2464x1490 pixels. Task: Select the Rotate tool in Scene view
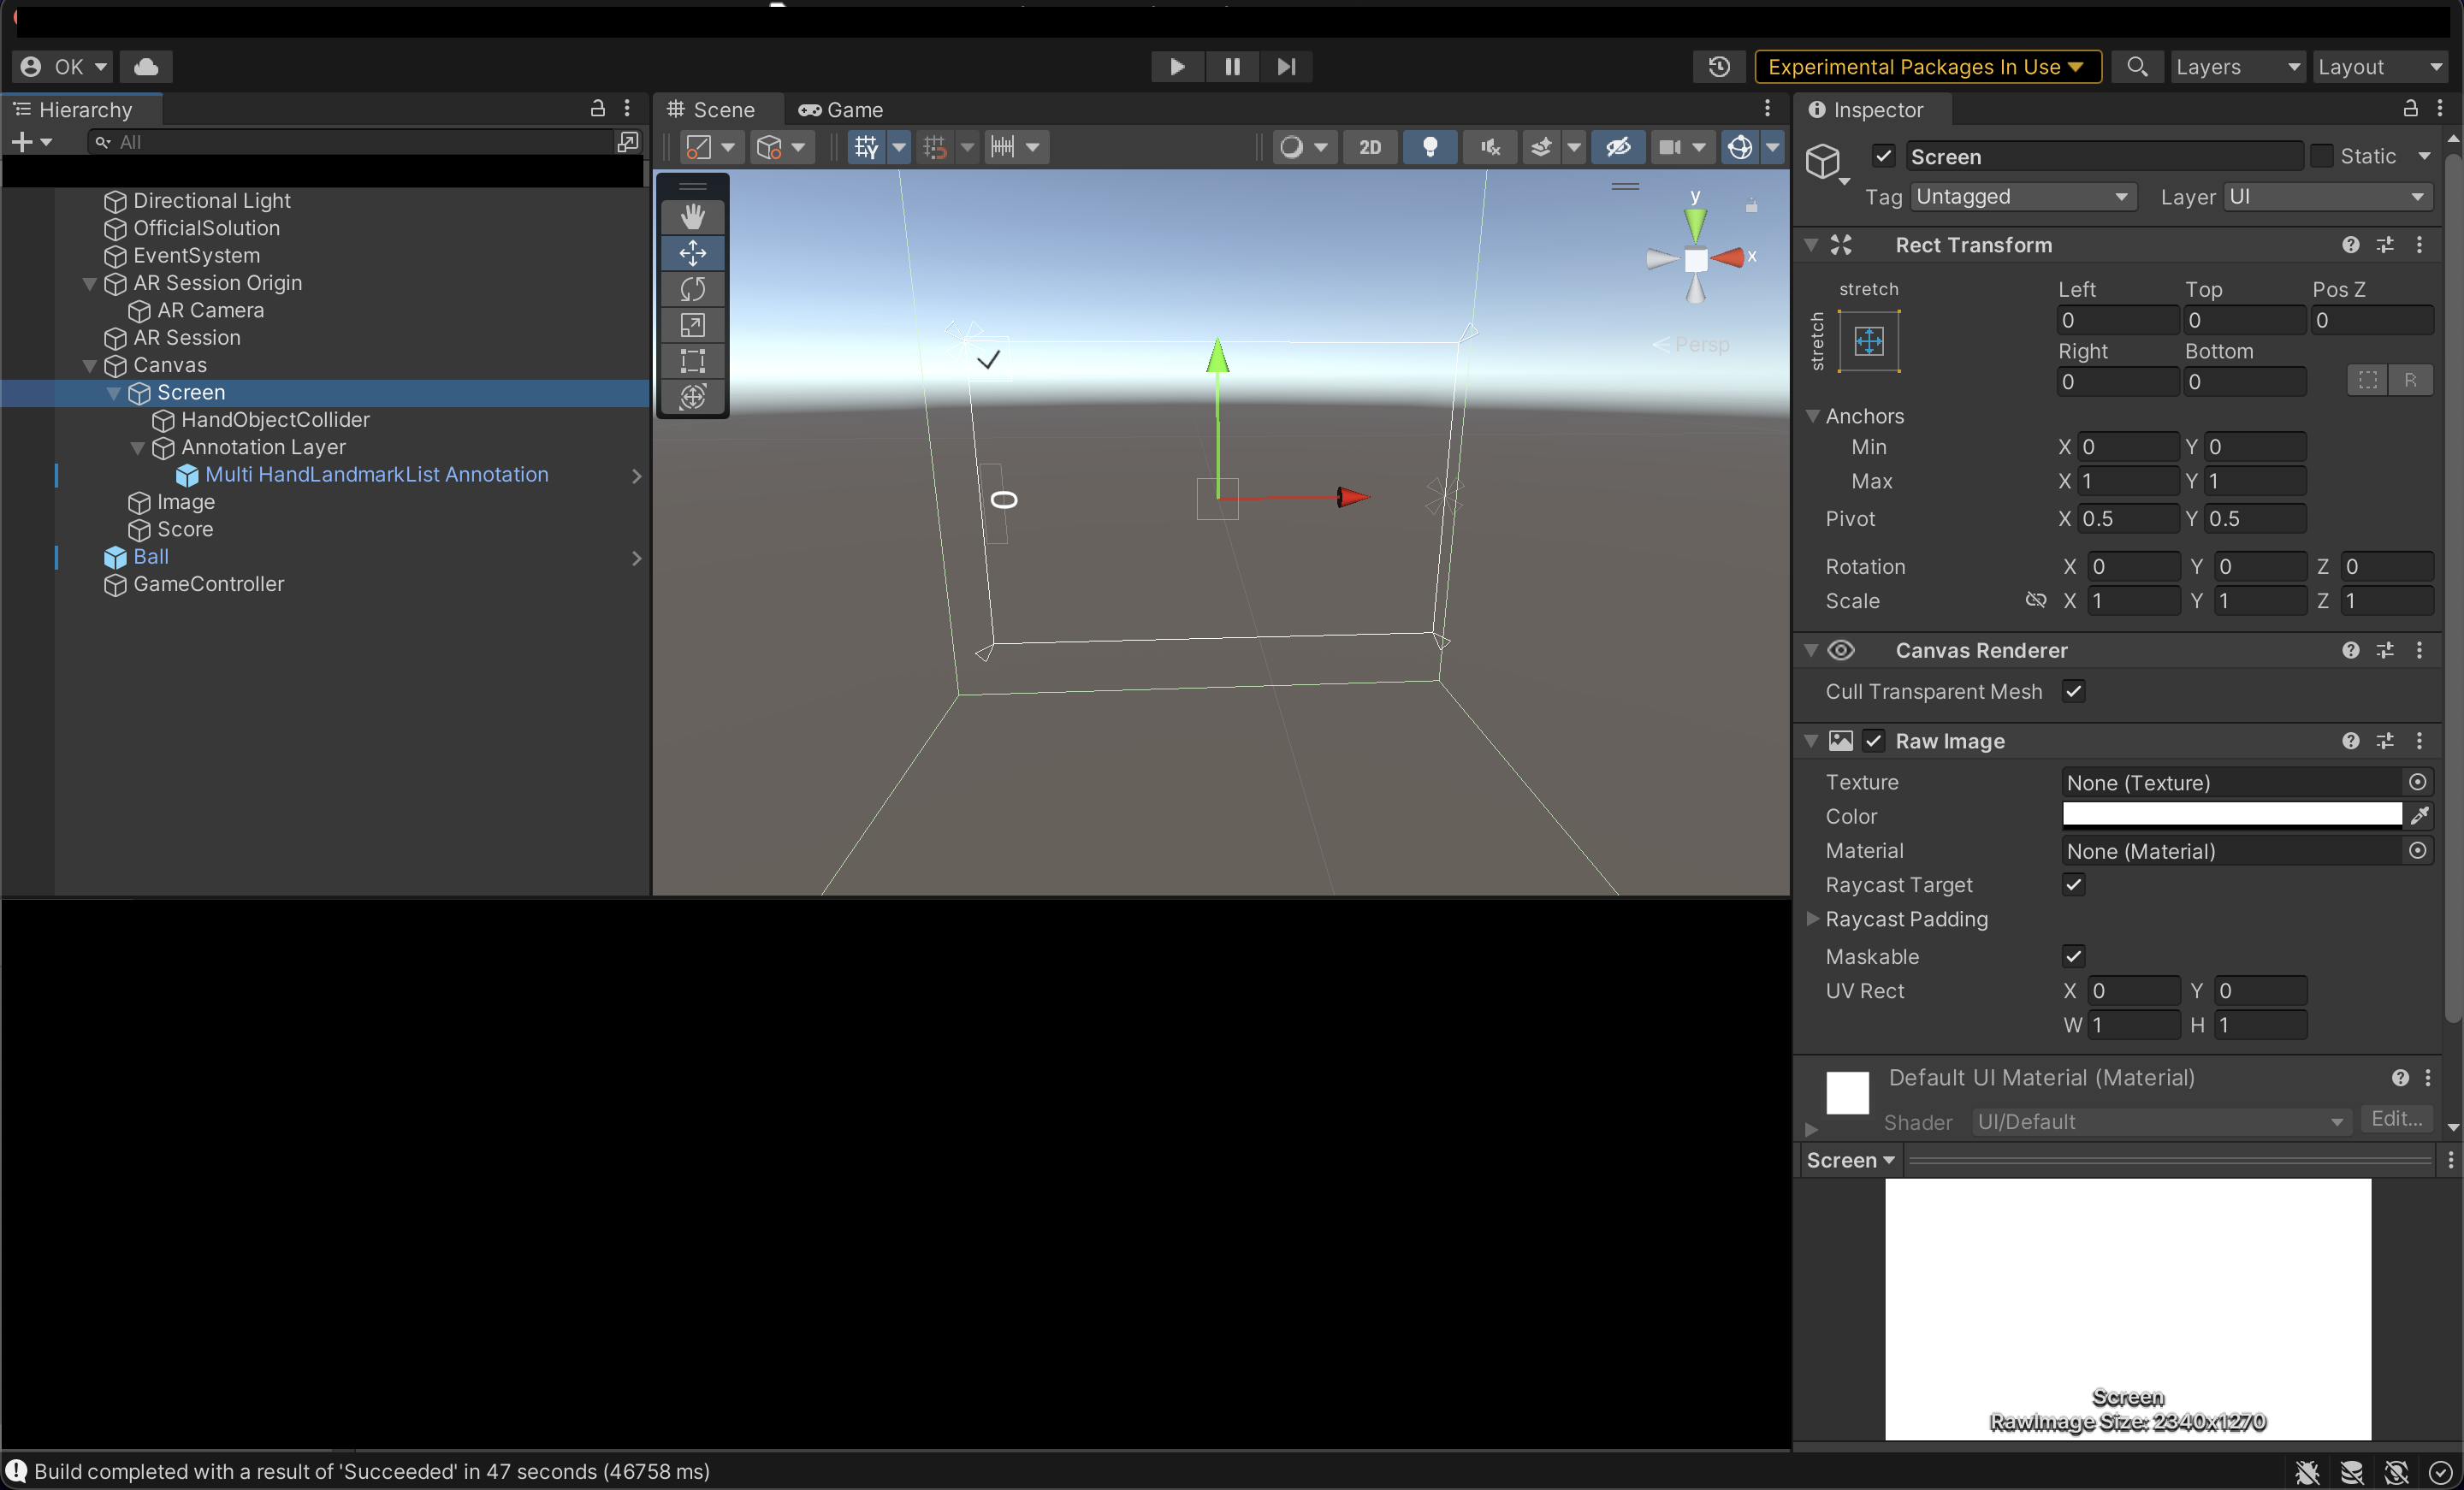click(x=692, y=289)
